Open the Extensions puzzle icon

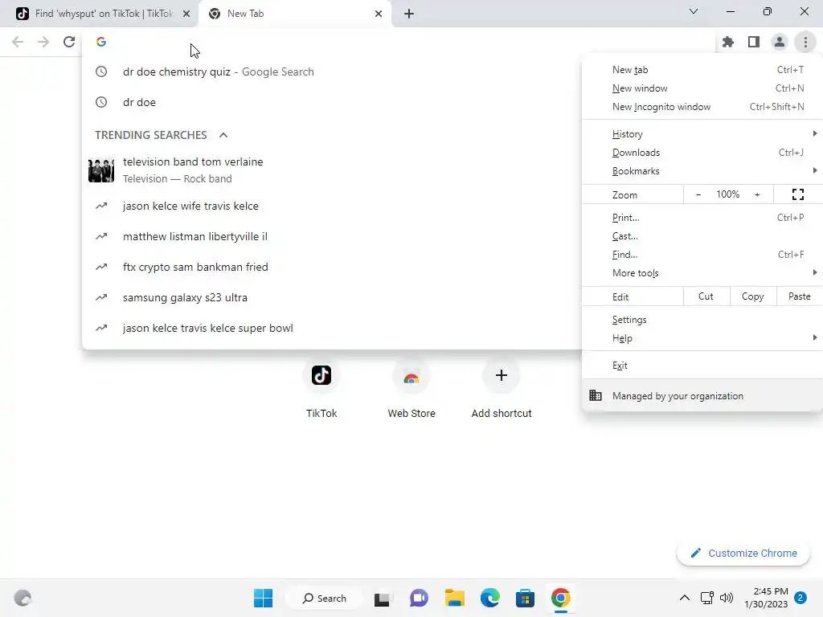pyautogui.click(x=728, y=42)
